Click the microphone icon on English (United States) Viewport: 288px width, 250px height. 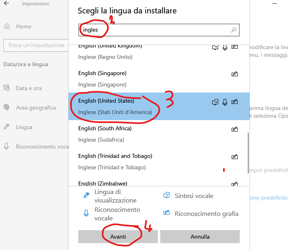pos(225,102)
